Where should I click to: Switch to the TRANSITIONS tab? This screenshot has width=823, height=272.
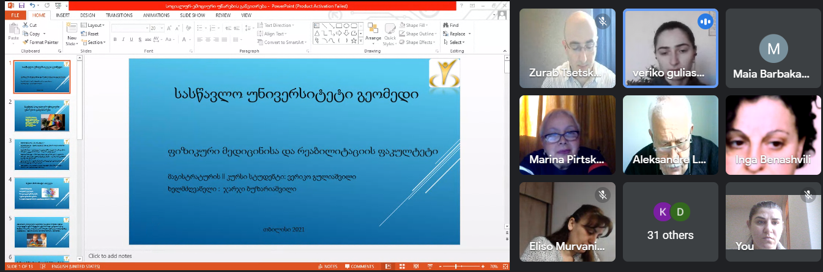pyautogui.click(x=119, y=15)
